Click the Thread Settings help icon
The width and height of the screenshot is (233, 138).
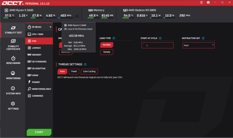[85, 64]
